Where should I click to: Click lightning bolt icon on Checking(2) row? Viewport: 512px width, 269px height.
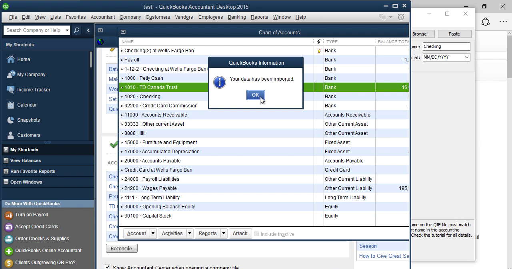pyautogui.click(x=319, y=51)
